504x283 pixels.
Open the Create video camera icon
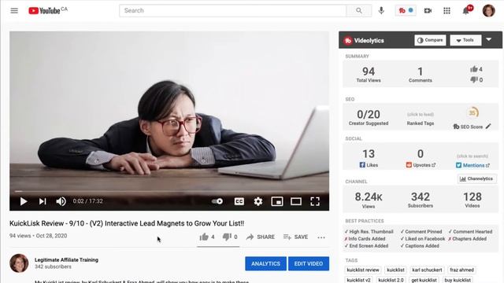428,10
